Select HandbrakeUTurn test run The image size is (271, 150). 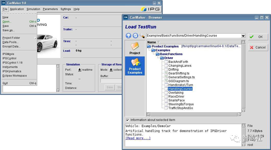point(181,85)
